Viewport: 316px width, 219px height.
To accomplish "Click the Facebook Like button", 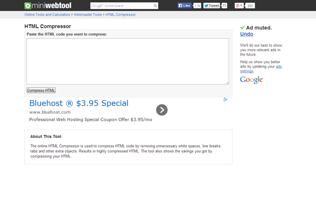I will point(184,6).
